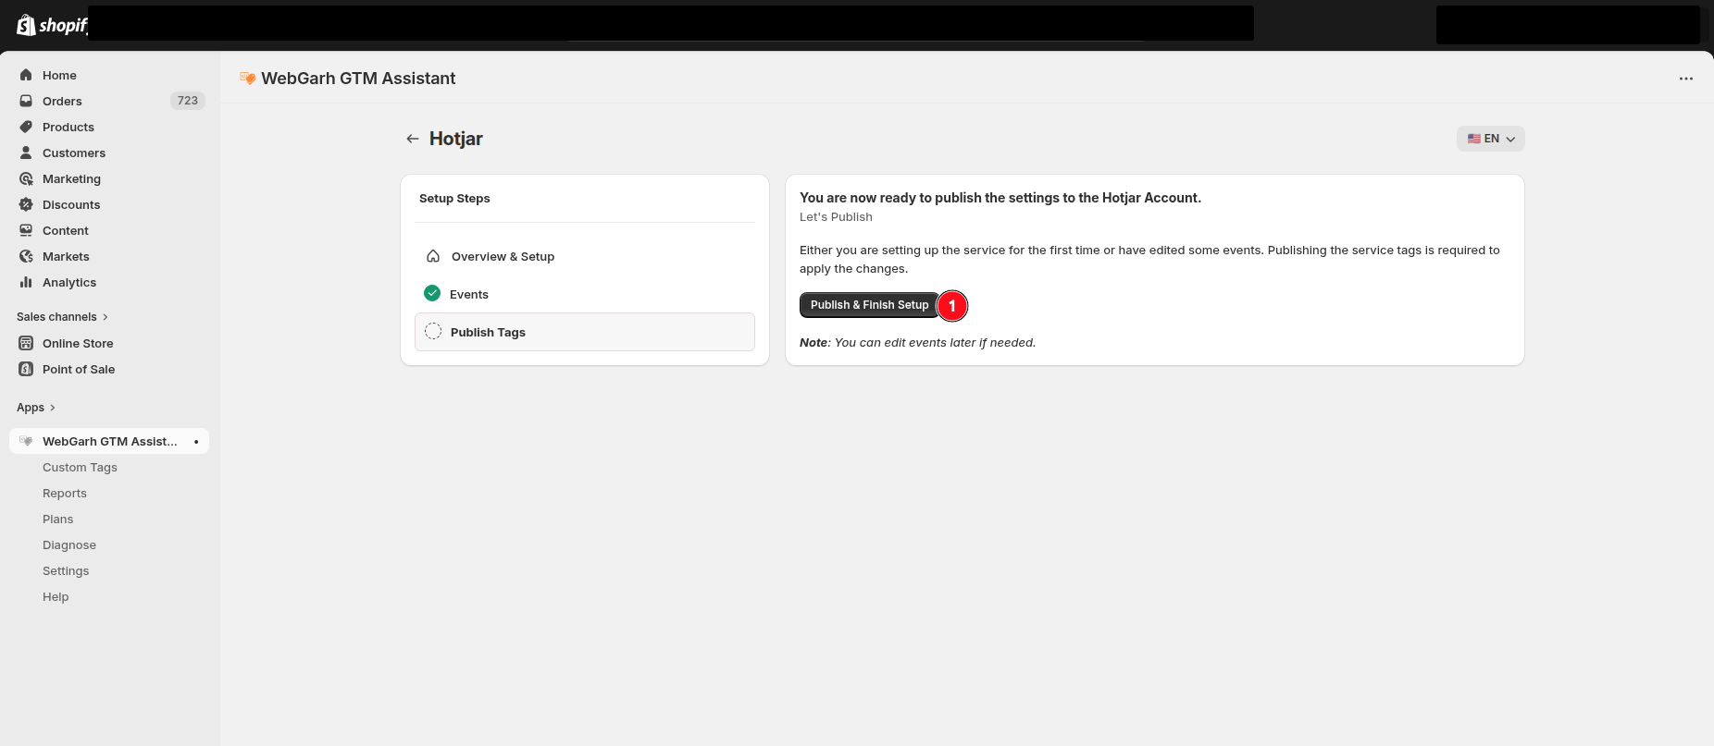
Task: Click the Discounts badge icon
Action: pos(26,204)
